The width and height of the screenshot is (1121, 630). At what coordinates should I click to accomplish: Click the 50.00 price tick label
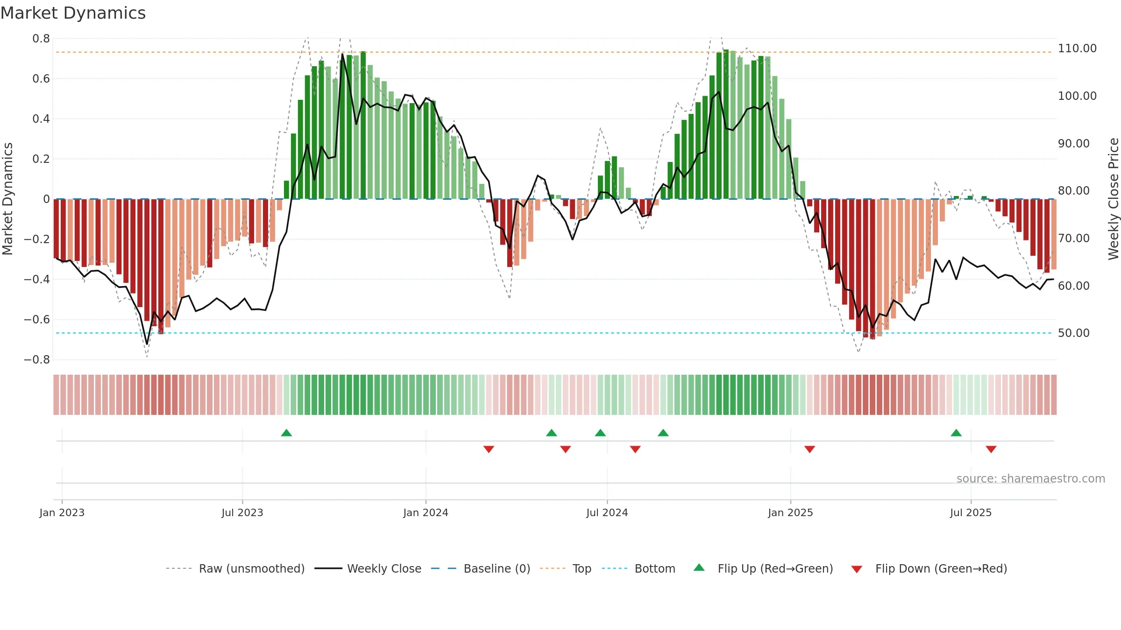[1074, 333]
